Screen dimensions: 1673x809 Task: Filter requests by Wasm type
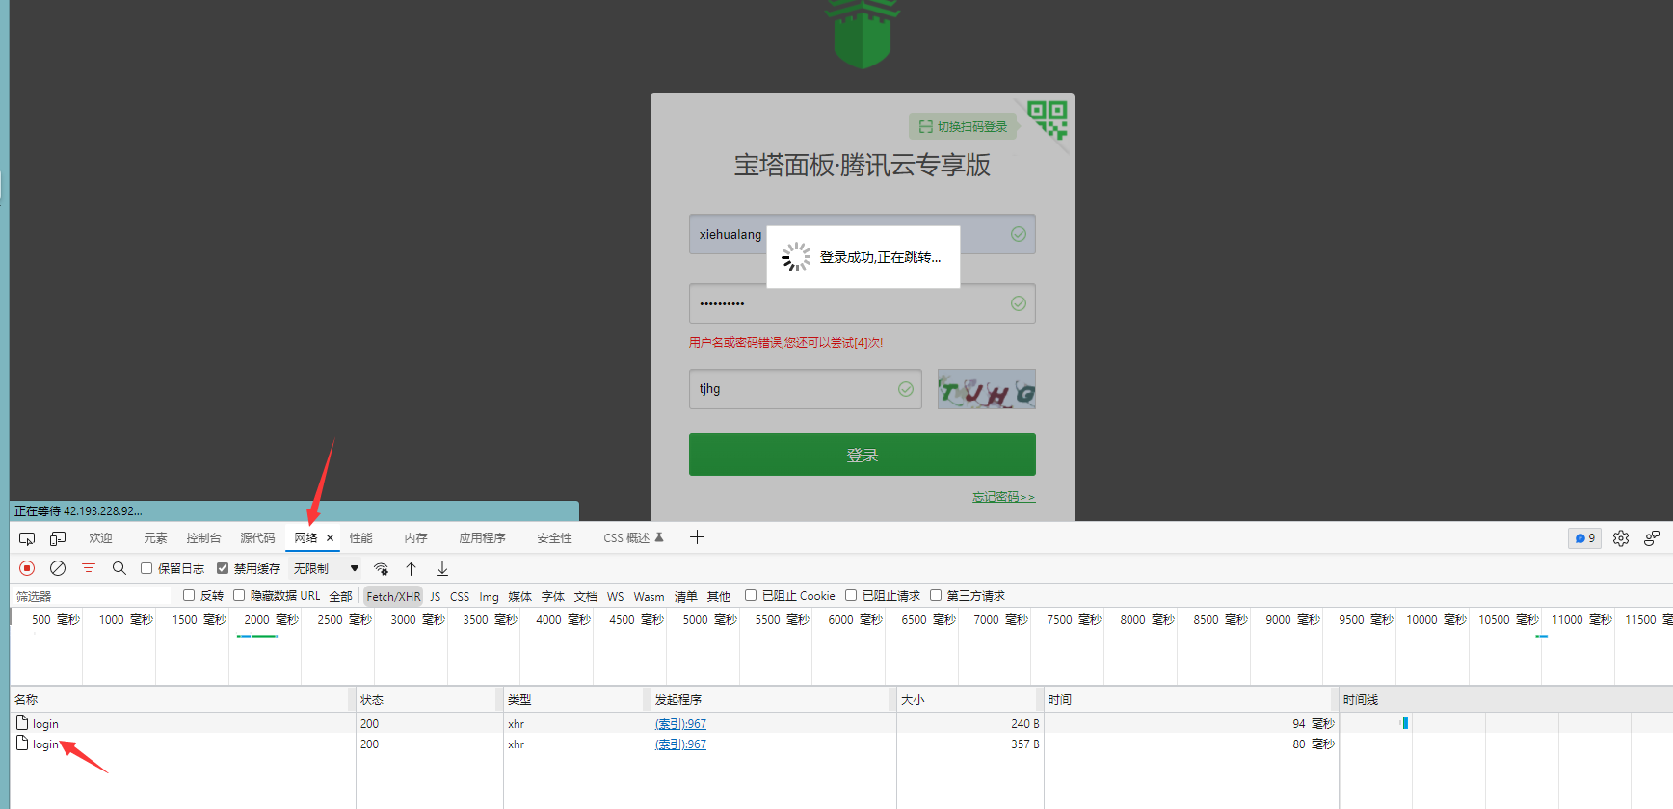pos(649,596)
